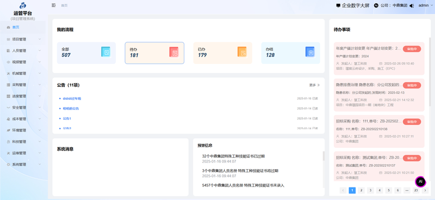The height and width of the screenshot is (200, 435).
Task: Click the teal icon on 全部 card
Action: pyautogui.click(x=105, y=51)
